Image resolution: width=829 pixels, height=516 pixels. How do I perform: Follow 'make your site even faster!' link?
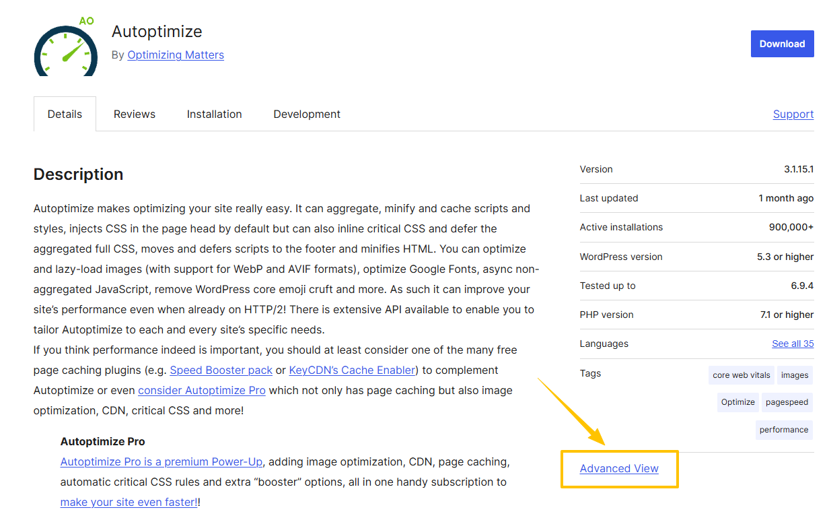[129, 502]
